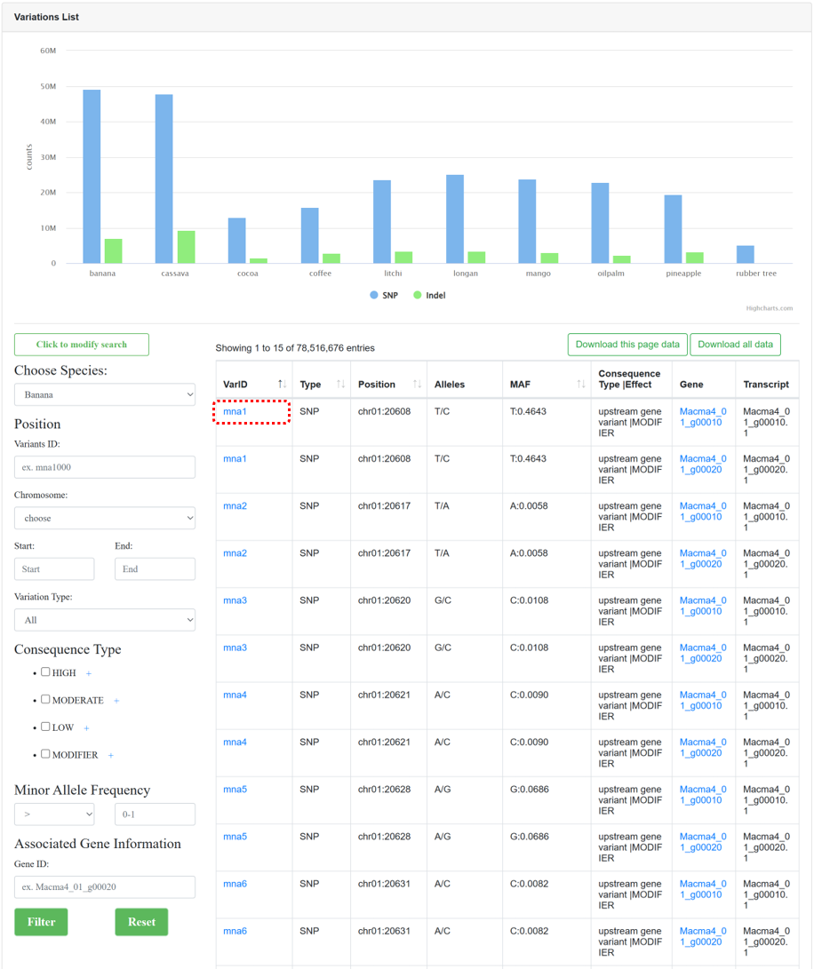The width and height of the screenshot is (814, 969).
Task: Toggle Indel series in chart legend
Action: (x=429, y=296)
